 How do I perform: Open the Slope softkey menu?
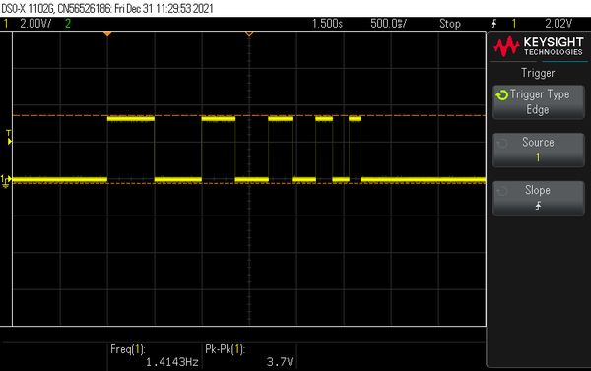tap(538, 198)
